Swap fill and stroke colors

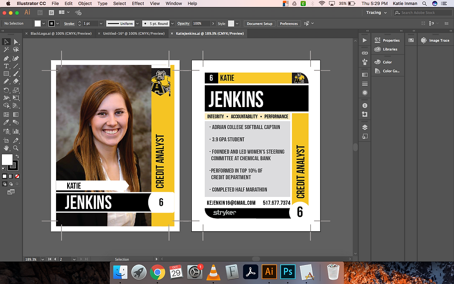pyautogui.click(x=17, y=156)
